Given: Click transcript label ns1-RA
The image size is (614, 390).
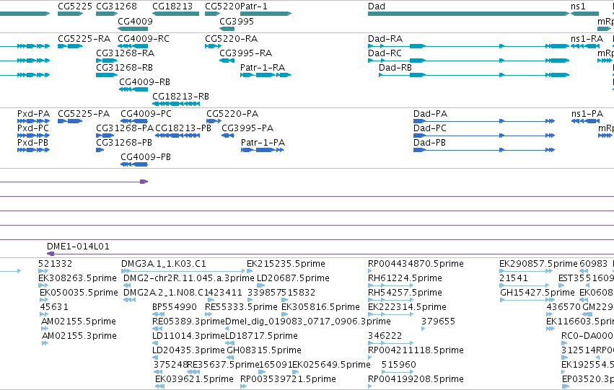Looking at the screenshot, I should tap(587, 39).
